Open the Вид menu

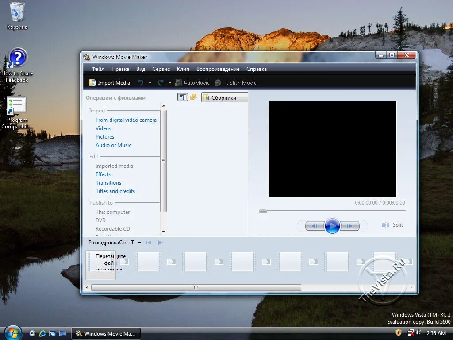tap(141, 69)
